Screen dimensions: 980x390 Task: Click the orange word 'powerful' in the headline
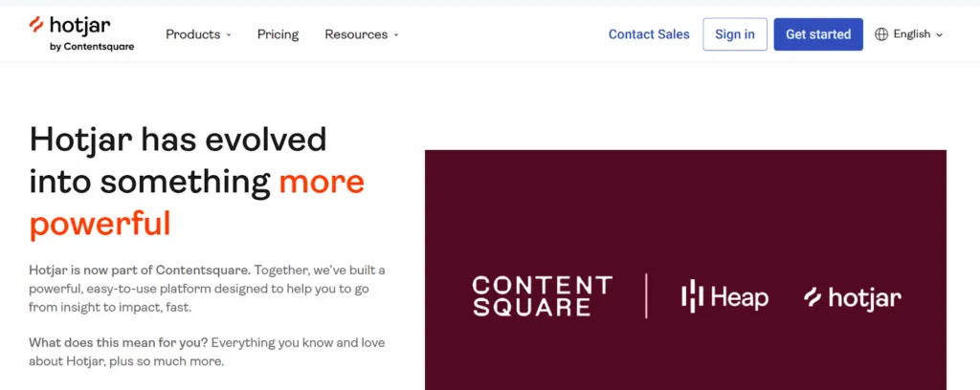click(x=100, y=224)
